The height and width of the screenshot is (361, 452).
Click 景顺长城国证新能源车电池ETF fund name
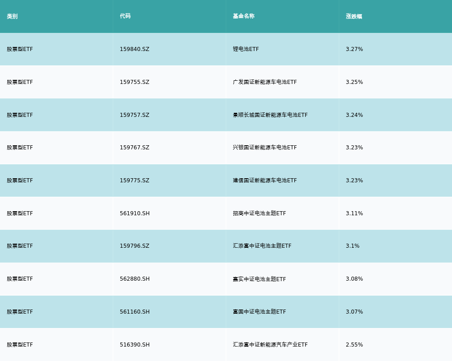click(270, 115)
